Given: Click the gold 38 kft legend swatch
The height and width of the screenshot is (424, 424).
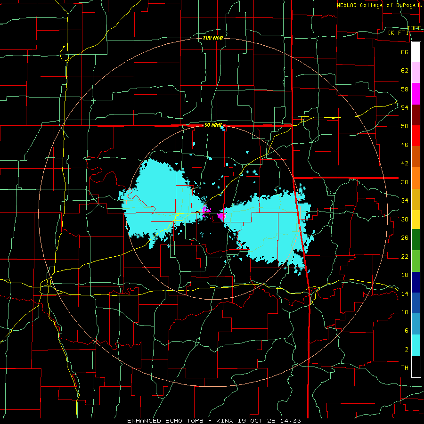Looking at the screenshot, I should click(x=416, y=199).
